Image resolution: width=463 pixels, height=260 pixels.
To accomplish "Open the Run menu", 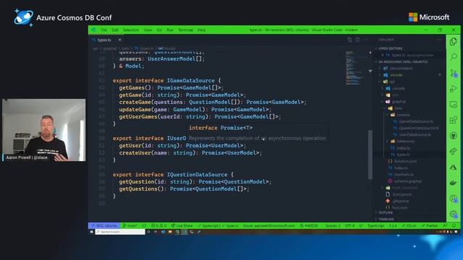I will (170, 30).
